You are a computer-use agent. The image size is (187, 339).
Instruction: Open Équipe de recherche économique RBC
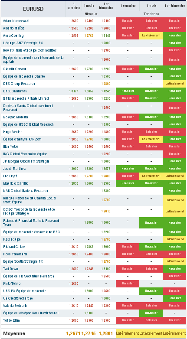pyautogui.click(x=31, y=232)
